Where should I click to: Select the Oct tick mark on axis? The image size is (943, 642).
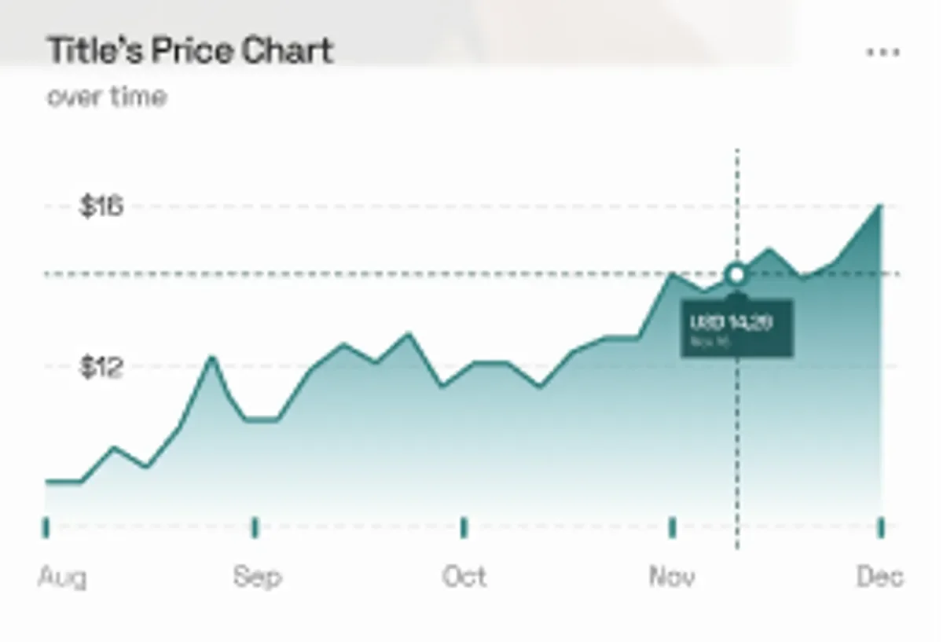tap(464, 527)
